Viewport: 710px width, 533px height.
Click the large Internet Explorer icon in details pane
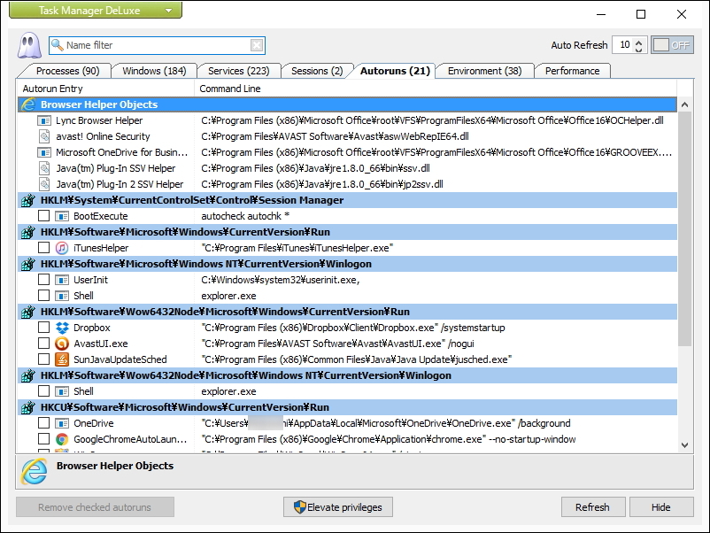34,471
